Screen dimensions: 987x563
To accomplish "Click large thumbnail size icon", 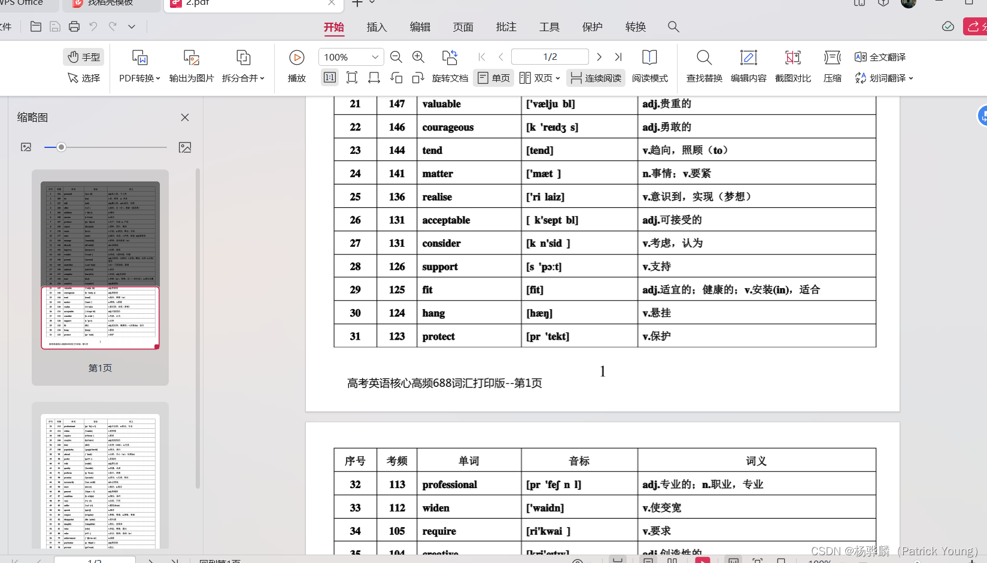I will pos(185,147).
